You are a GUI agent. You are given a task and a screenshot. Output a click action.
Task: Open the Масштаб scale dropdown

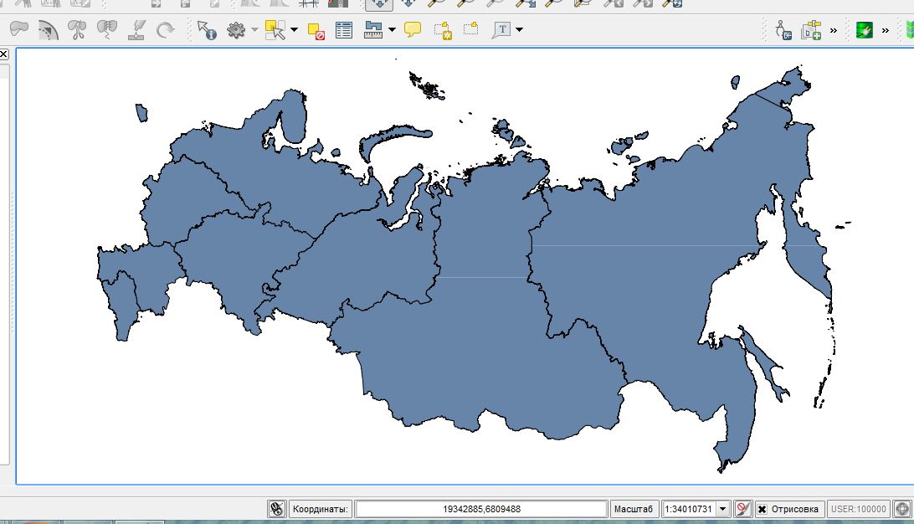tap(723, 509)
